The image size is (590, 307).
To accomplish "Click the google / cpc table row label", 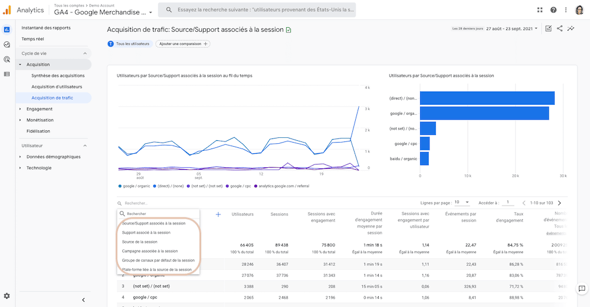I will pos(145,297).
